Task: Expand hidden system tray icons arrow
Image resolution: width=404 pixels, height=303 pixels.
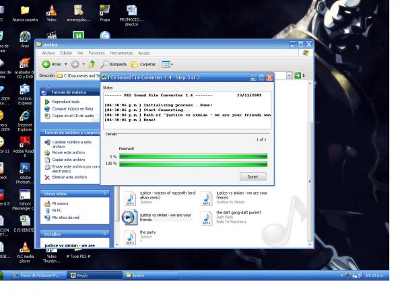Action: click(x=341, y=275)
